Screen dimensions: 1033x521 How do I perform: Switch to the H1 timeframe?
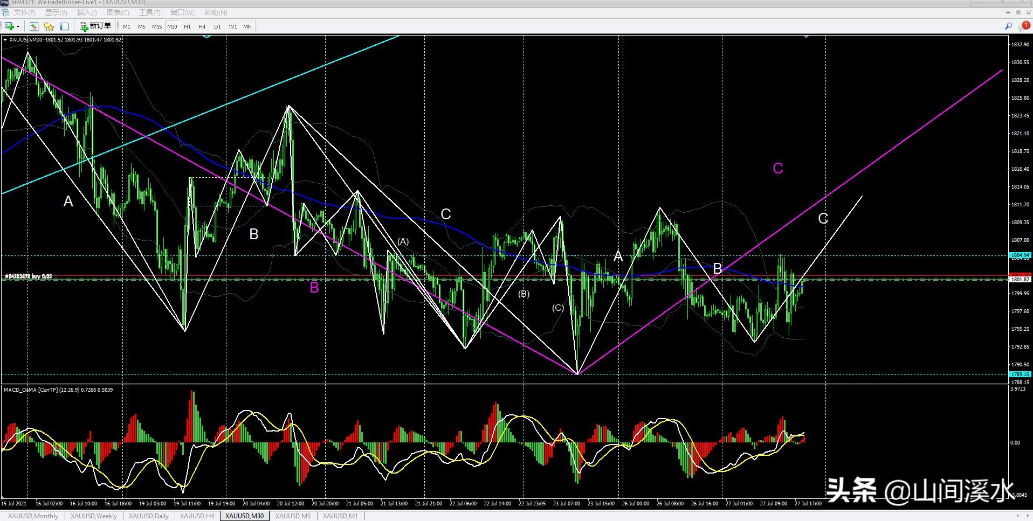point(187,26)
